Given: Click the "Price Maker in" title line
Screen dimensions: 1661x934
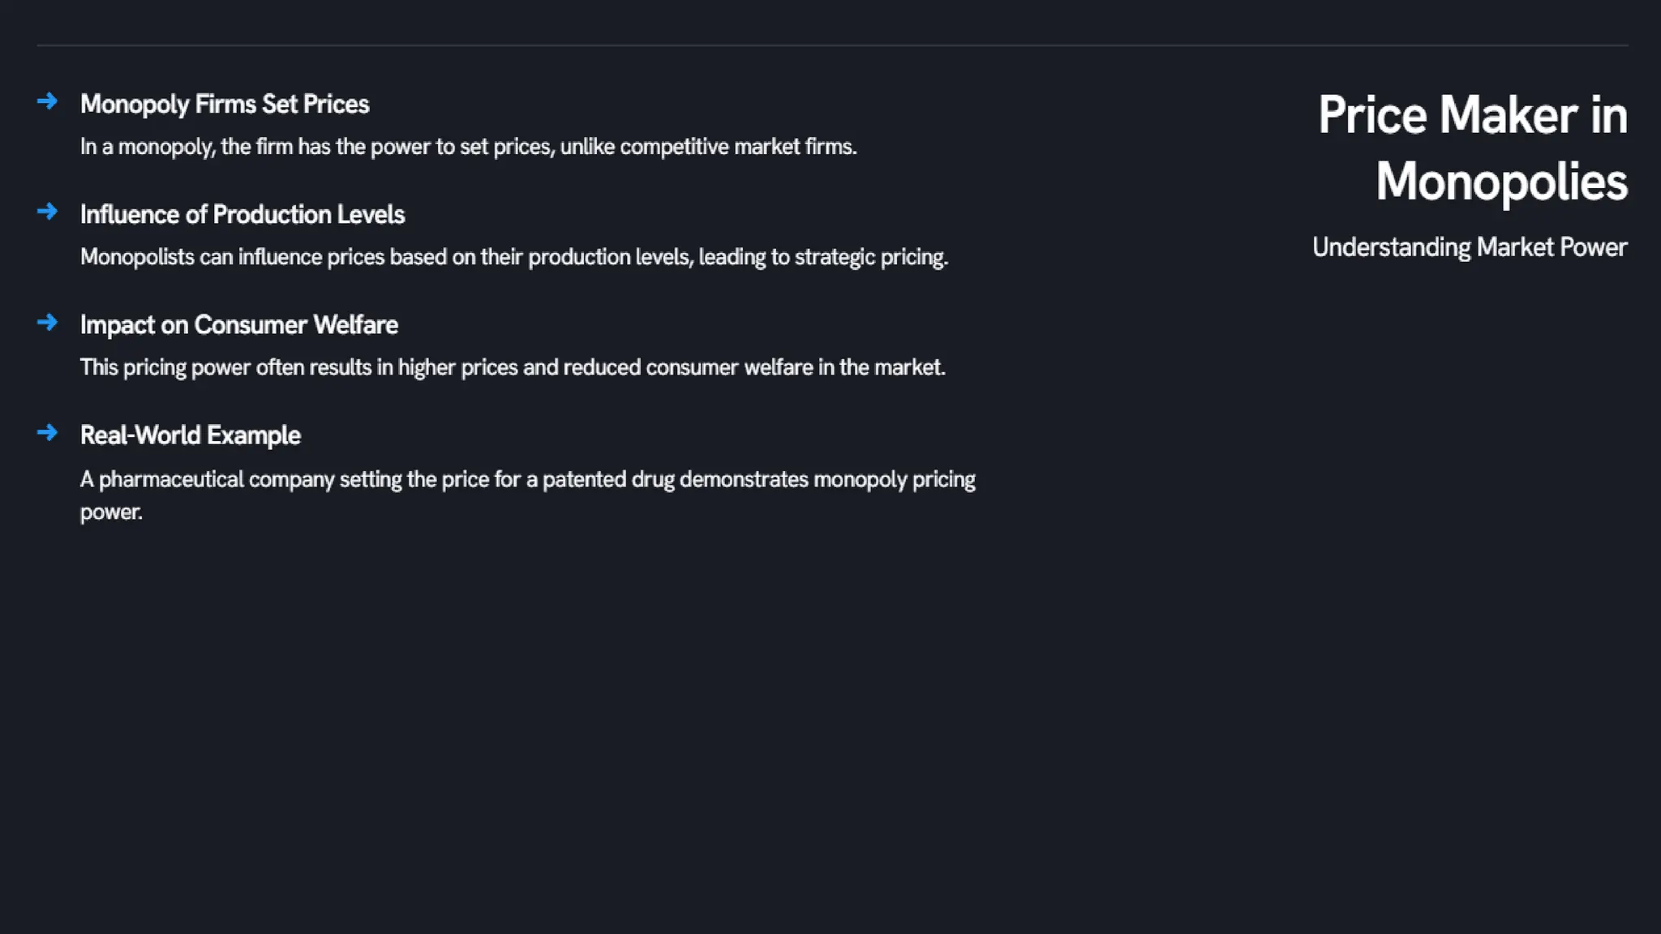Looking at the screenshot, I should (x=1472, y=115).
